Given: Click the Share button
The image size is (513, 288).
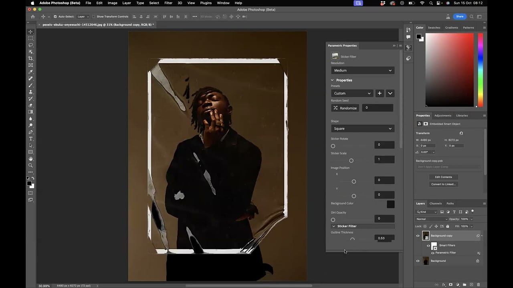Looking at the screenshot, I should (460, 16).
